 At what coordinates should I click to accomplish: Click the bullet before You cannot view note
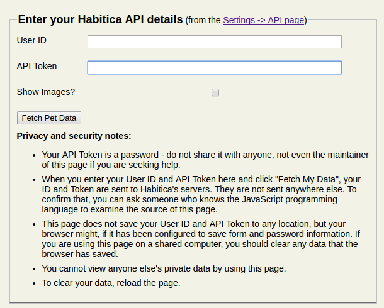coord(34,269)
